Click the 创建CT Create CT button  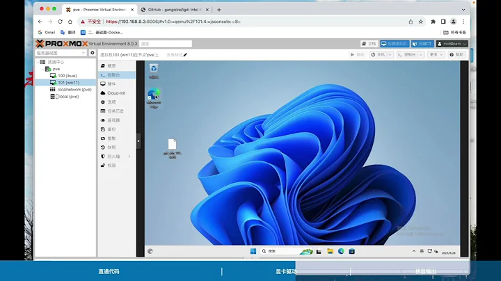[x=422, y=44]
